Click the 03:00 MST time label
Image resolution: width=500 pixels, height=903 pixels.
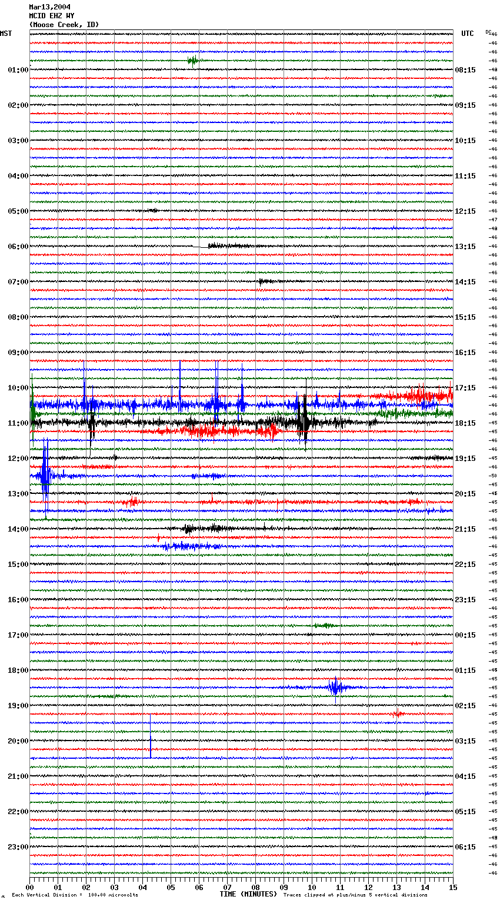tap(18, 141)
